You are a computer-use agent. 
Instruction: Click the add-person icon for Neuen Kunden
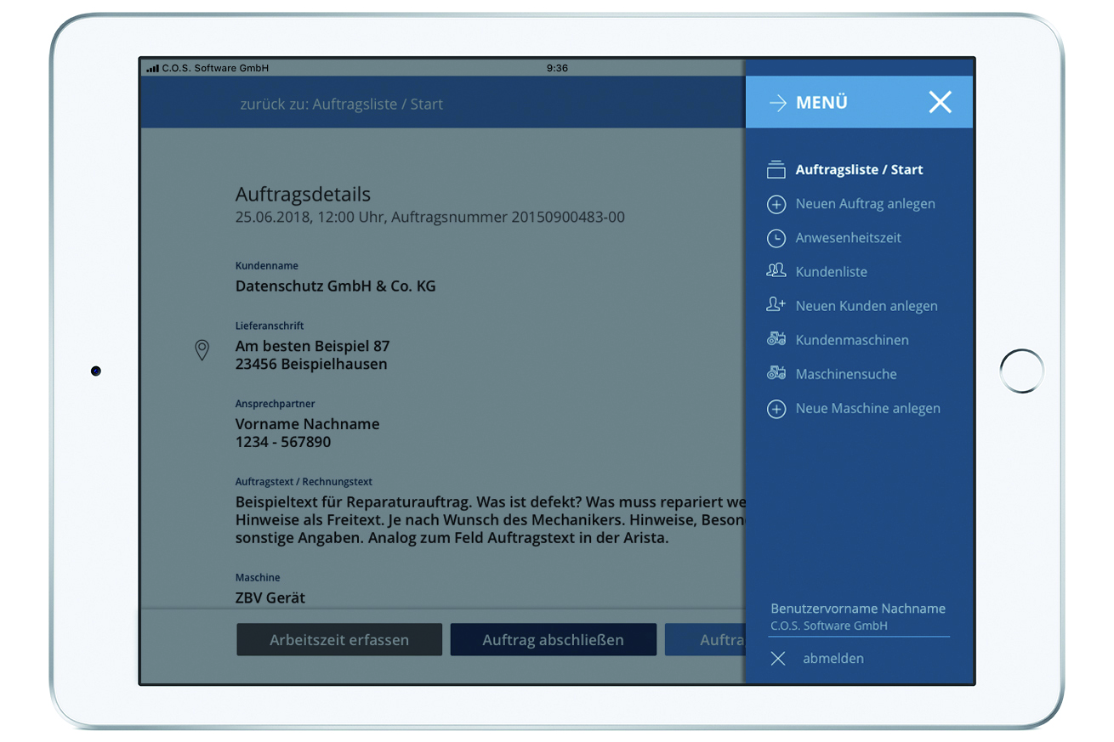[x=776, y=305]
